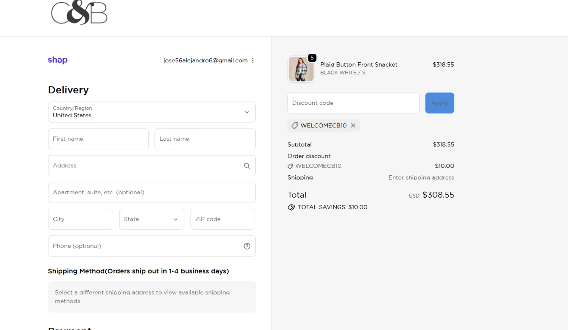Click the total savings tag icon

291,207
